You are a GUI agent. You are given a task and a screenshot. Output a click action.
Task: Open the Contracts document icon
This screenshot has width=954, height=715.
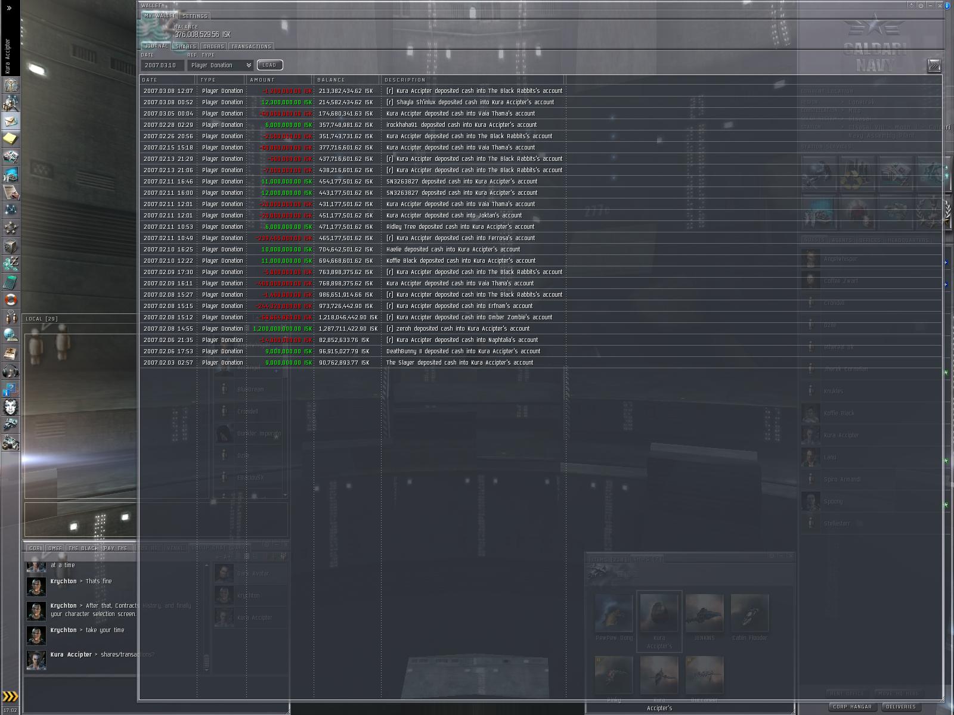point(11,192)
